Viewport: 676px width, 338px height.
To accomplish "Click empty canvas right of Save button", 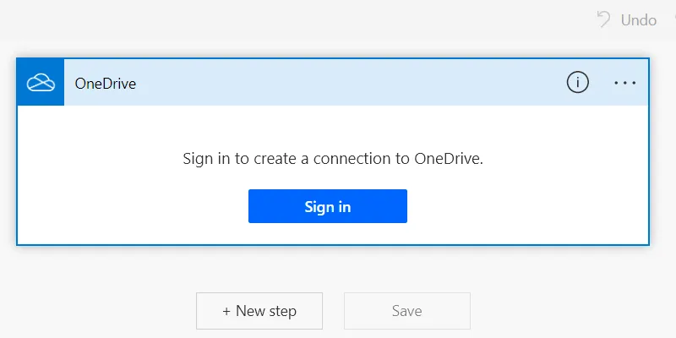I will [x=566, y=311].
